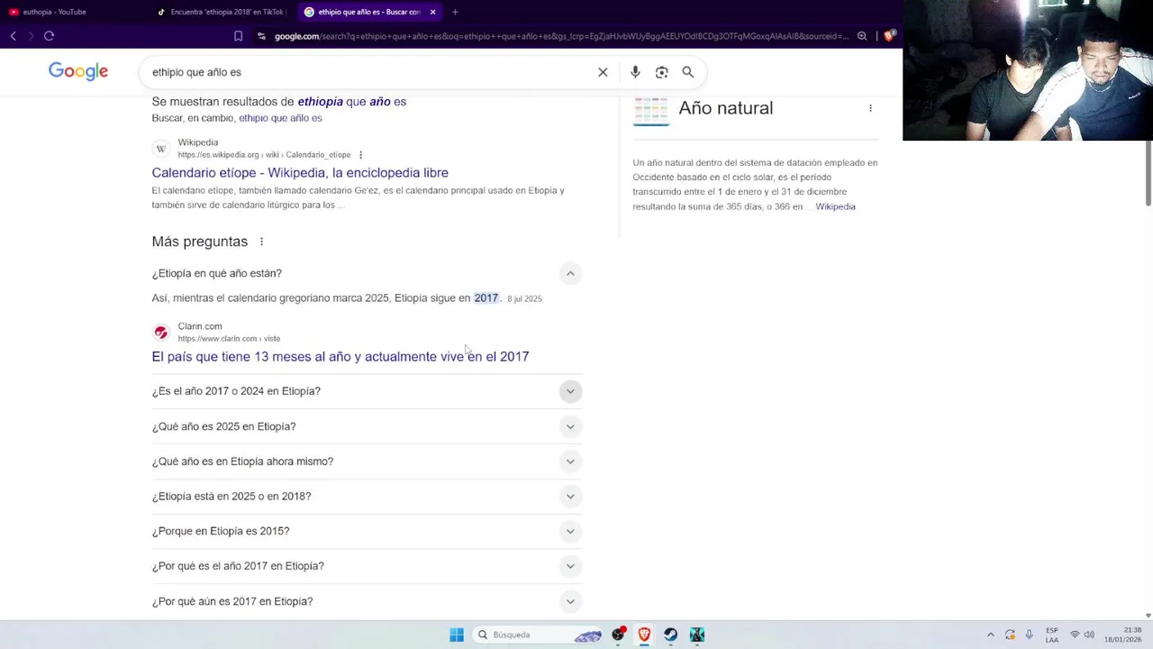
Task: Show hidden tray icons chevron
Action: tap(990, 635)
